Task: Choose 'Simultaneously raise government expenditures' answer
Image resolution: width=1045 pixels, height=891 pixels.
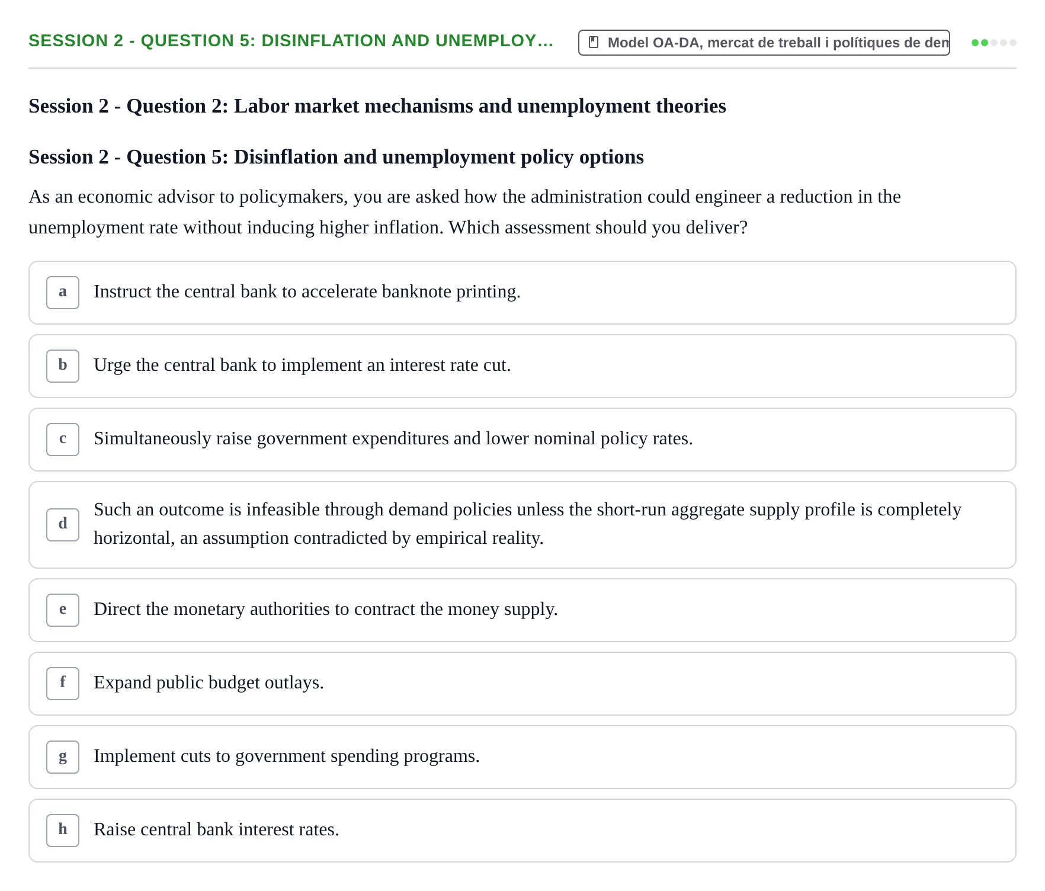Action: (x=393, y=439)
